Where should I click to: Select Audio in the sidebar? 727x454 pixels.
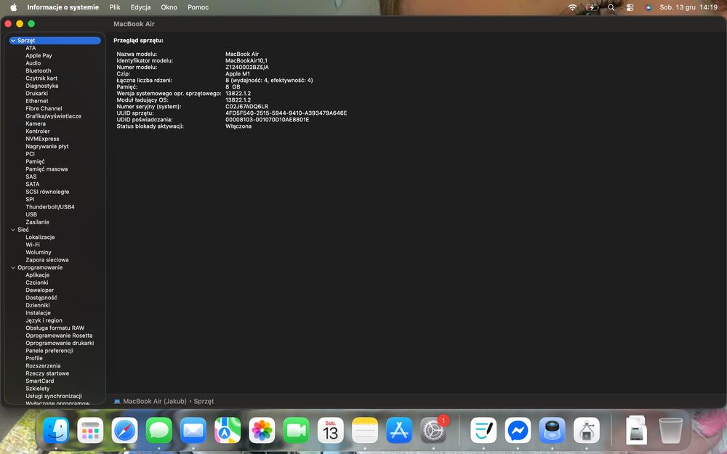33,63
